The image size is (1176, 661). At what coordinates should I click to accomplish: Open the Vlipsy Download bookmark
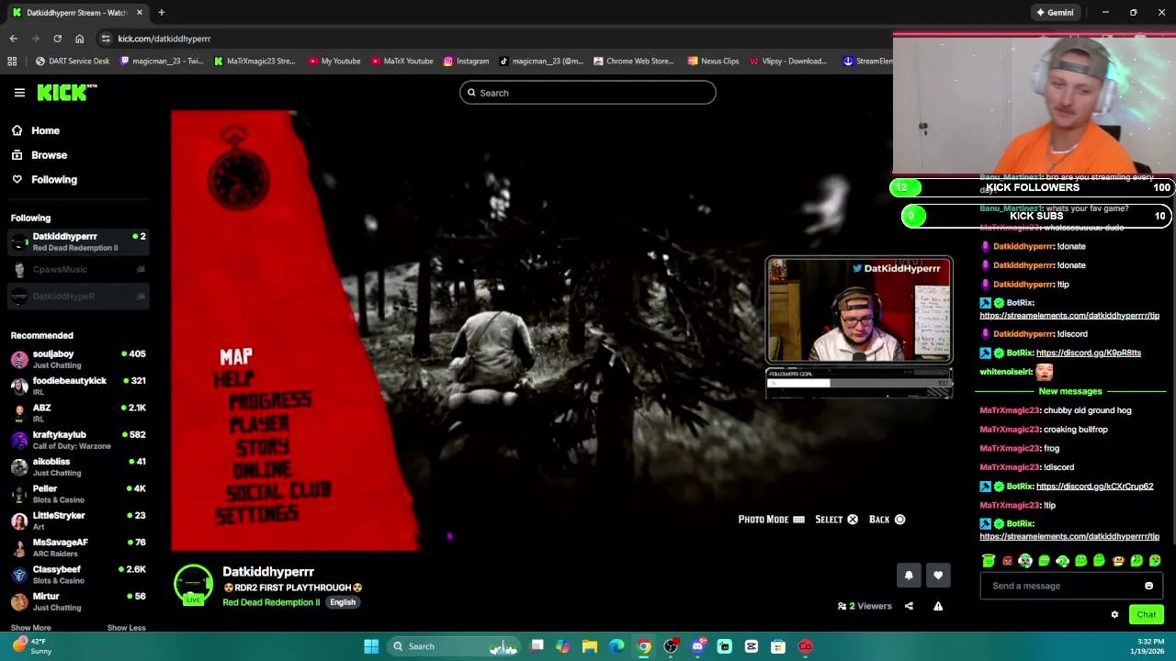(x=787, y=62)
